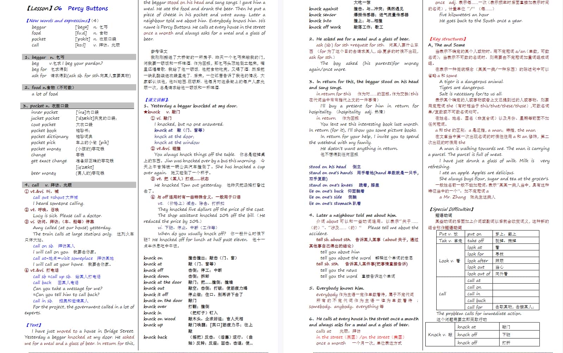Select the heading "【课文讲解】"
The height and width of the screenshot is (353, 563).
pos(157,100)
